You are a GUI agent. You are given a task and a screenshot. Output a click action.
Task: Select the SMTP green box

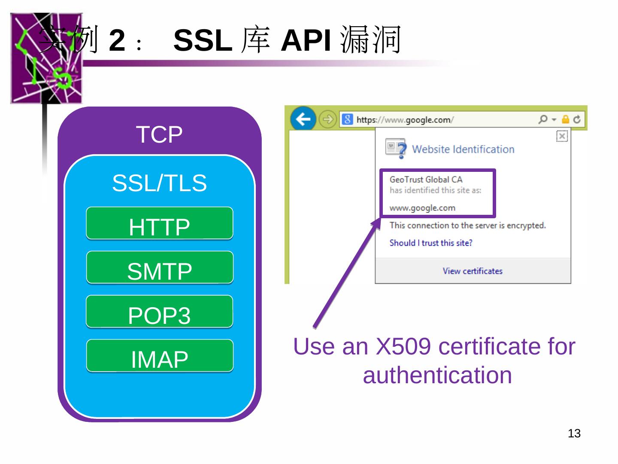[160, 268]
